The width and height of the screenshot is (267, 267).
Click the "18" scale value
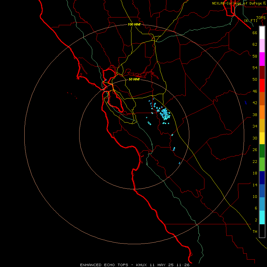click(x=255, y=173)
